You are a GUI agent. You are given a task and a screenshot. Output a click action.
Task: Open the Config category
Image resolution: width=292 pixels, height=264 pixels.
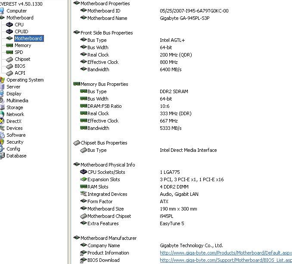(x=13, y=149)
